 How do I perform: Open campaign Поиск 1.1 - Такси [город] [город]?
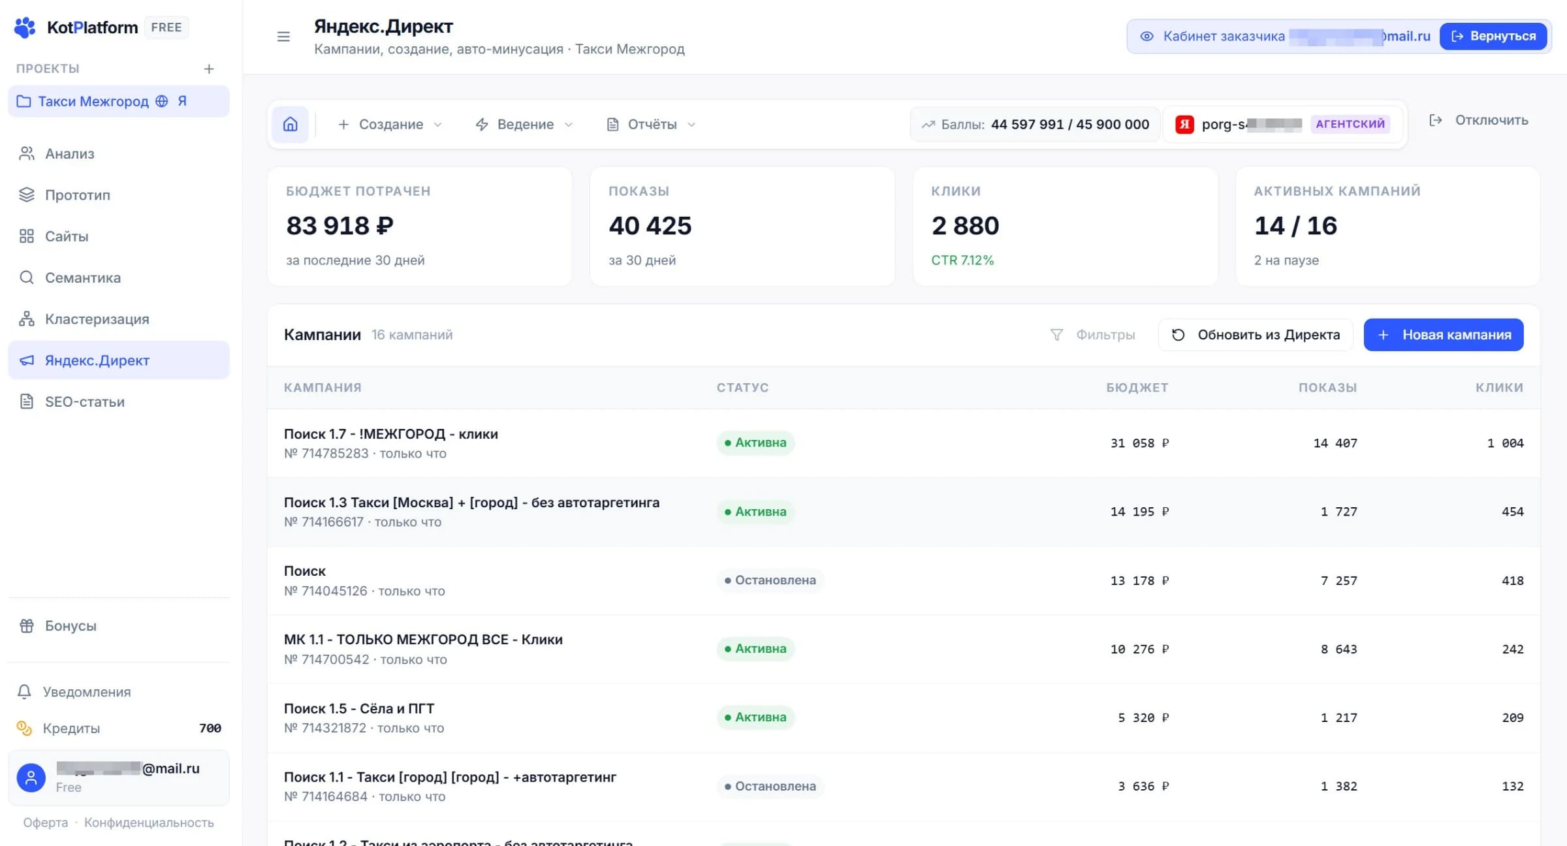[x=450, y=777]
